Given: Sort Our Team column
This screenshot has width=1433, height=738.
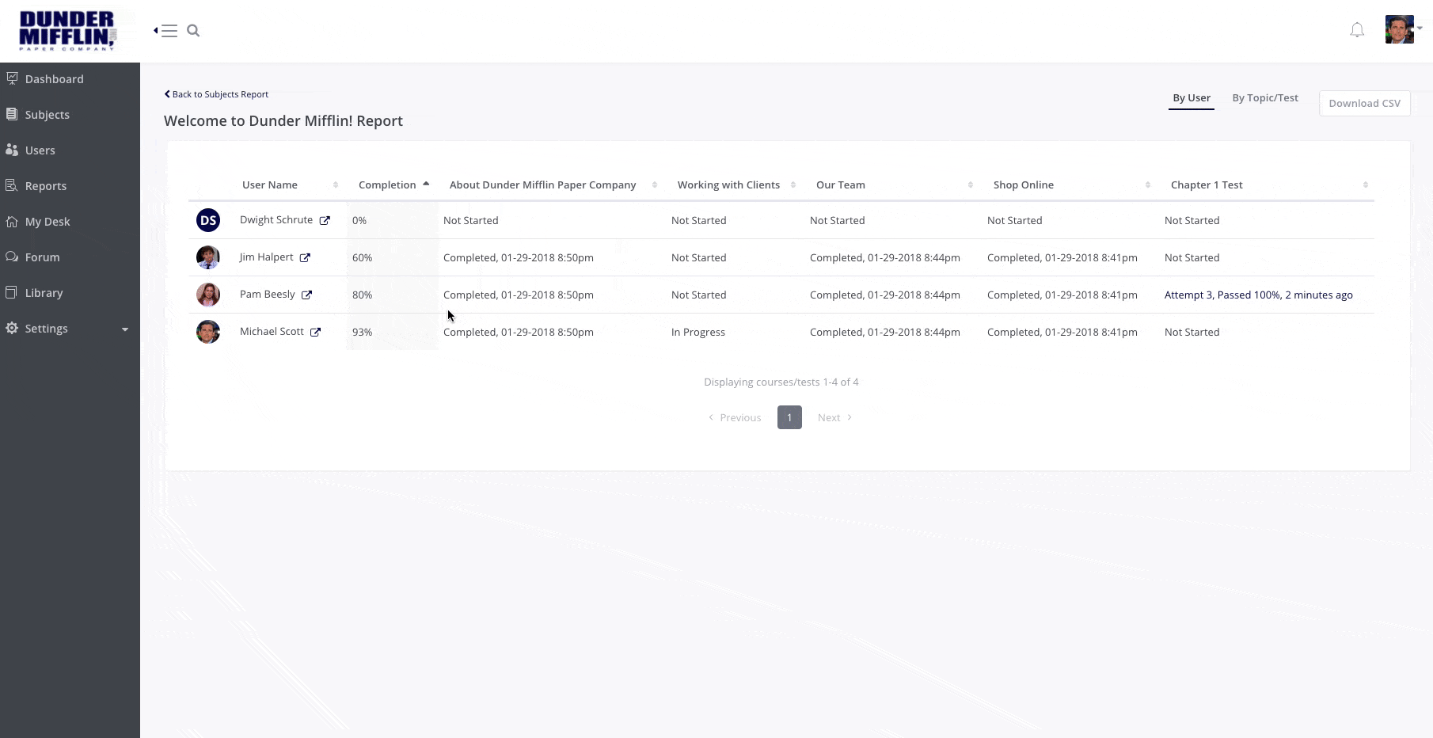Looking at the screenshot, I should (971, 185).
